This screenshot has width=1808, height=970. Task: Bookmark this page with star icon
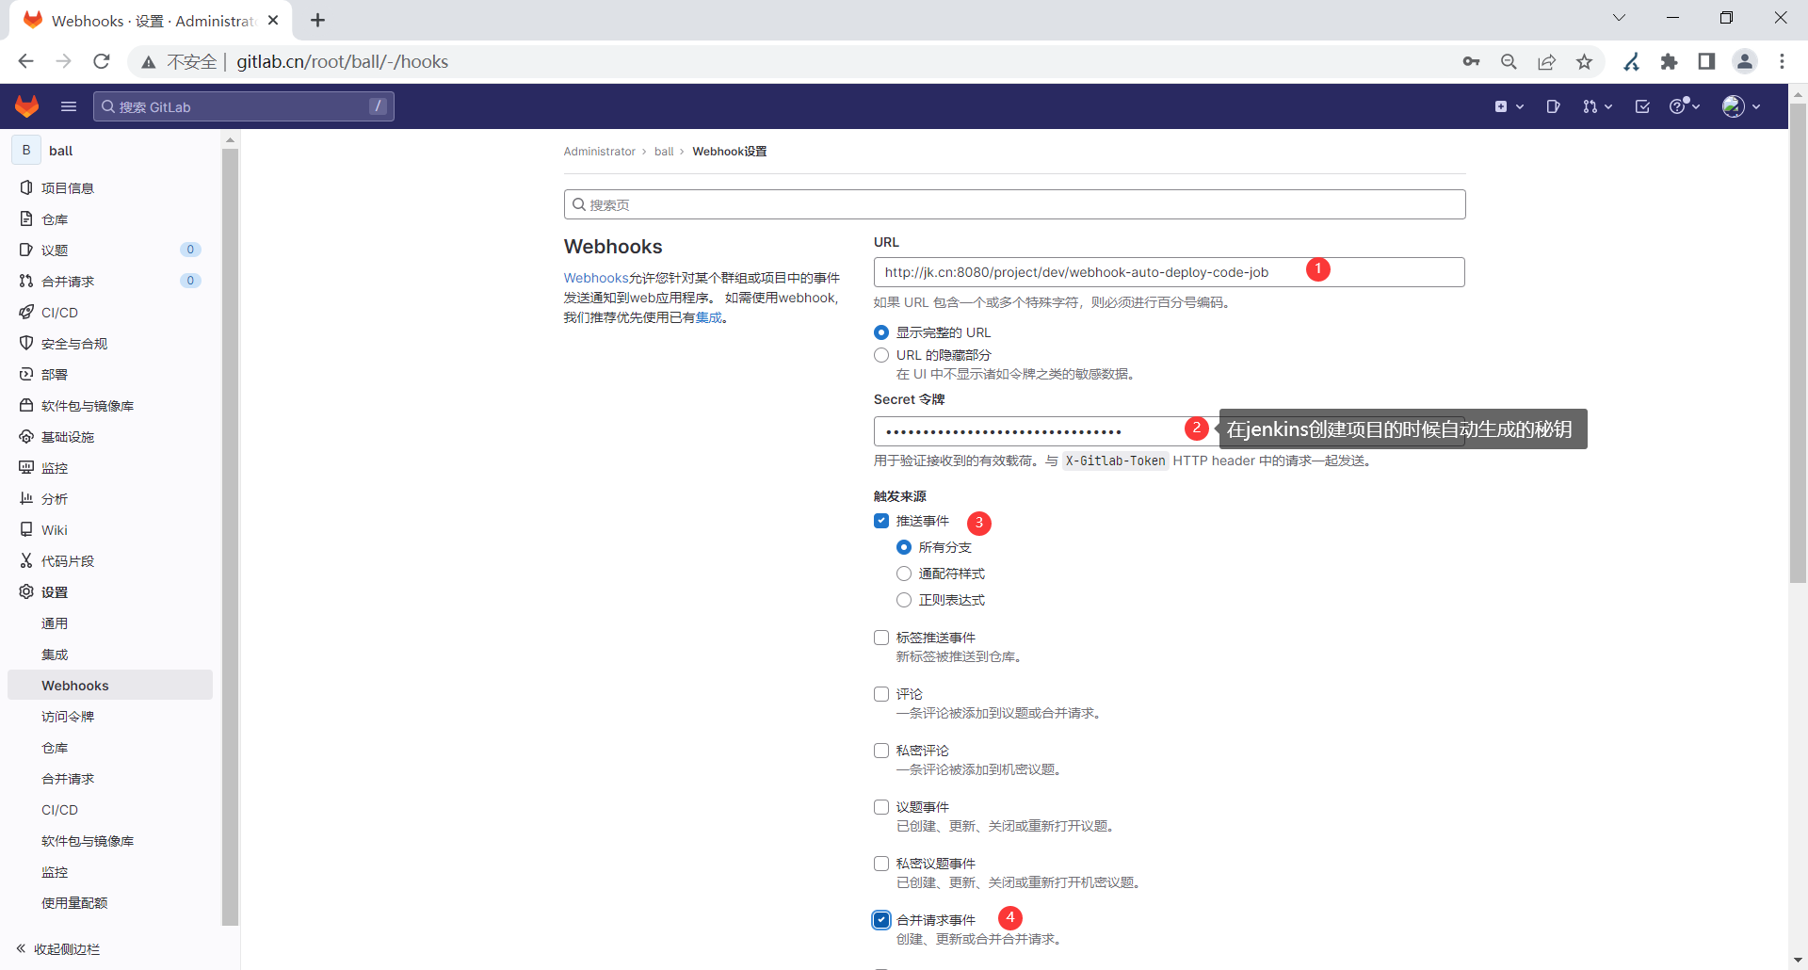pyautogui.click(x=1585, y=61)
